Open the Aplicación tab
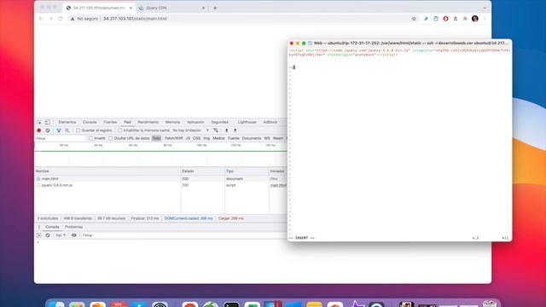Viewport: 546px width, 307px height. pyautogui.click(x=195, y=122)
